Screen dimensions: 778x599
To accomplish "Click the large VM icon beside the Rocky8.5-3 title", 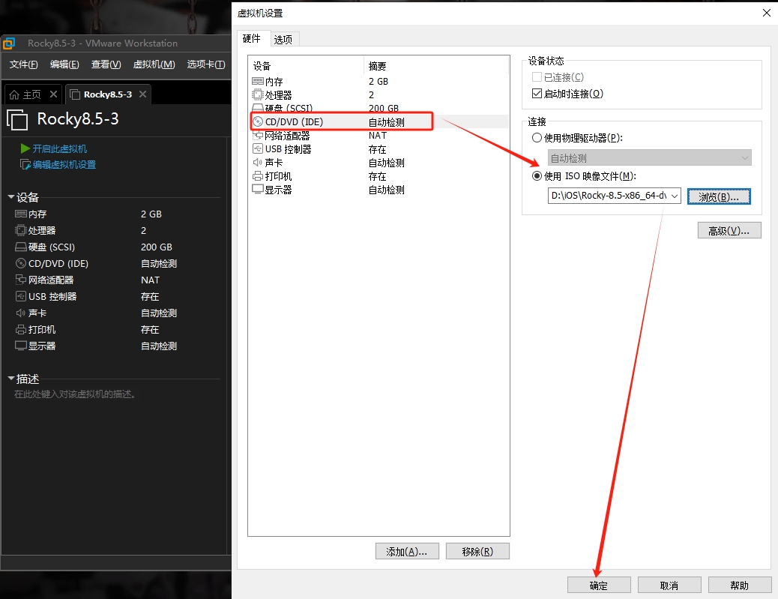I will click(17, 120).
